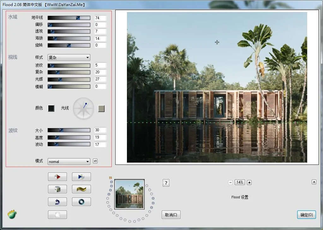Click the copy pages button
The width and height of the screenshot is (323, 230).
(57, 214)
